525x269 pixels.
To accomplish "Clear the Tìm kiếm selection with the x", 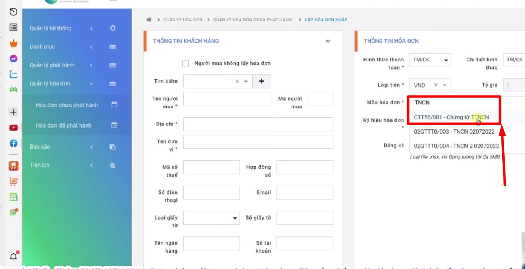I will 237,81.
